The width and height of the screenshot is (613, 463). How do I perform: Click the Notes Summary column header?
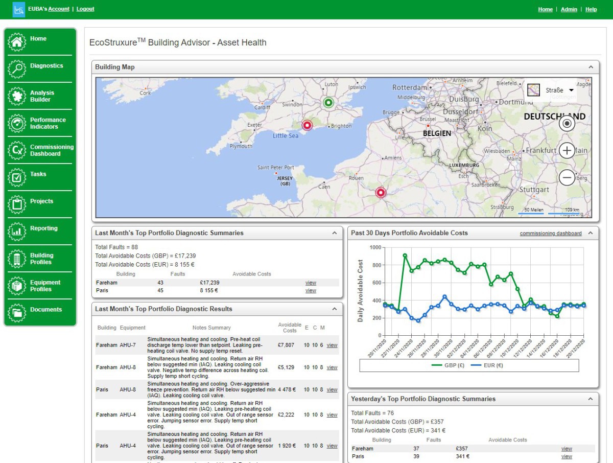(211, 328)
